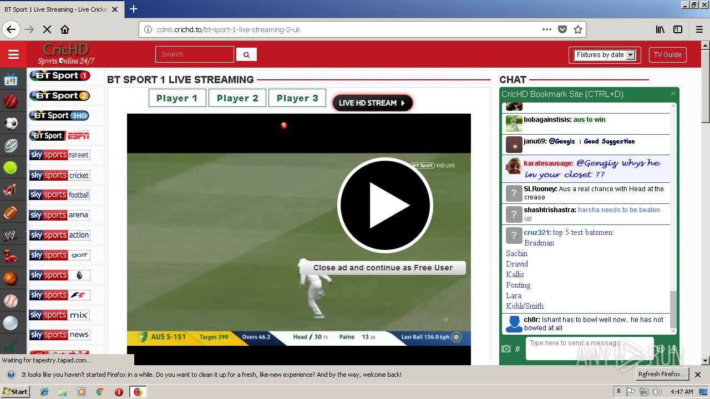This screenshot has height=399, width=710.
Task: Expand Fixtures by date dropdown
Action: click(604, 55)
